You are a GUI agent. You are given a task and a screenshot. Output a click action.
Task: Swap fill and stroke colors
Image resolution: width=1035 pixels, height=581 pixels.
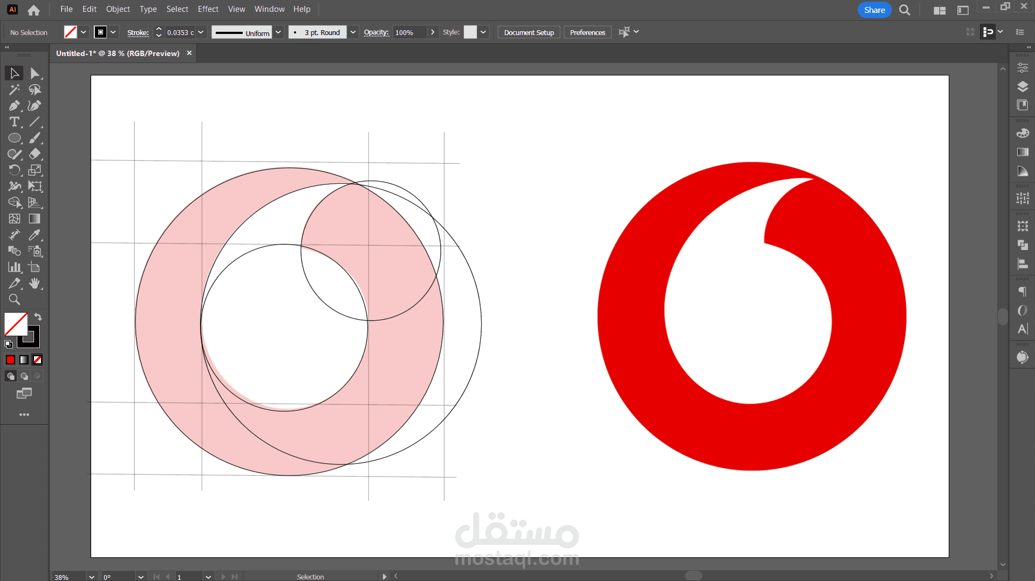point(38,317)
